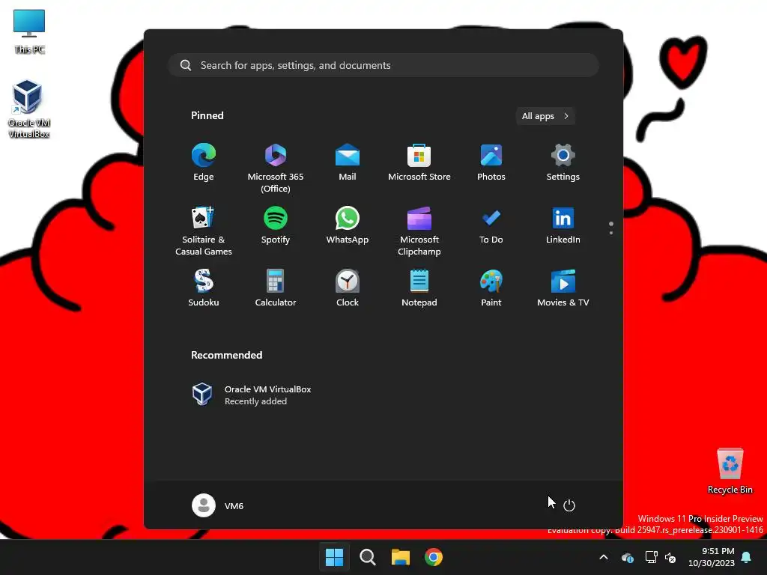Launch Calculator
767x575 pixels.
point(276,288)
